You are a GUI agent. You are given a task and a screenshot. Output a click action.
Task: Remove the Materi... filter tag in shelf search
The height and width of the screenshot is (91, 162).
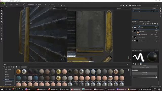pyautogui.click(x=26, y=67)
